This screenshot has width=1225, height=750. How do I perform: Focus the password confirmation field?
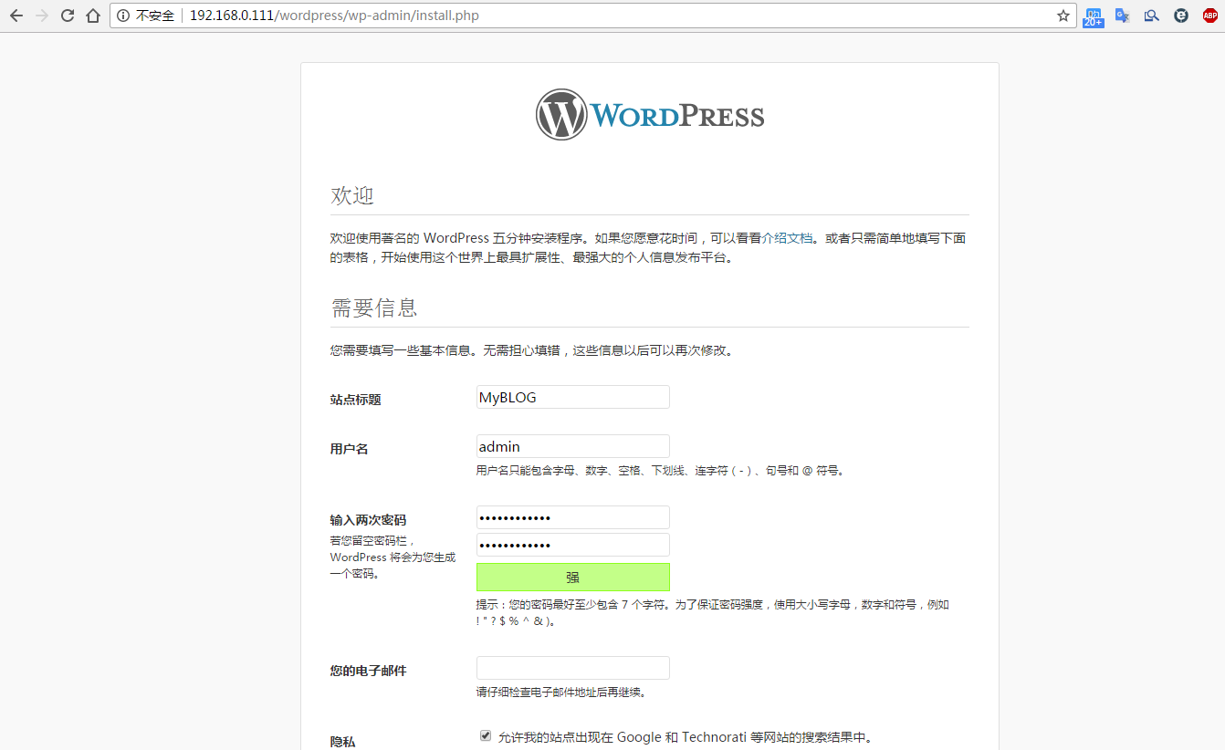coord(572,545)
